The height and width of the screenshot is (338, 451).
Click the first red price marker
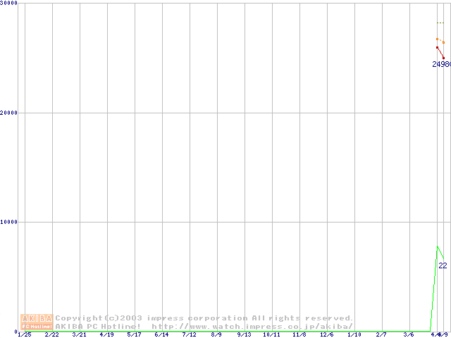(x=437, y=47)
